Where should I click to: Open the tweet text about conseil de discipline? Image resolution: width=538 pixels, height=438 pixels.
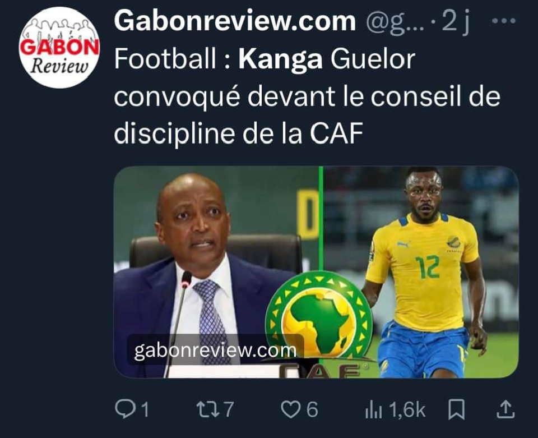307,96
